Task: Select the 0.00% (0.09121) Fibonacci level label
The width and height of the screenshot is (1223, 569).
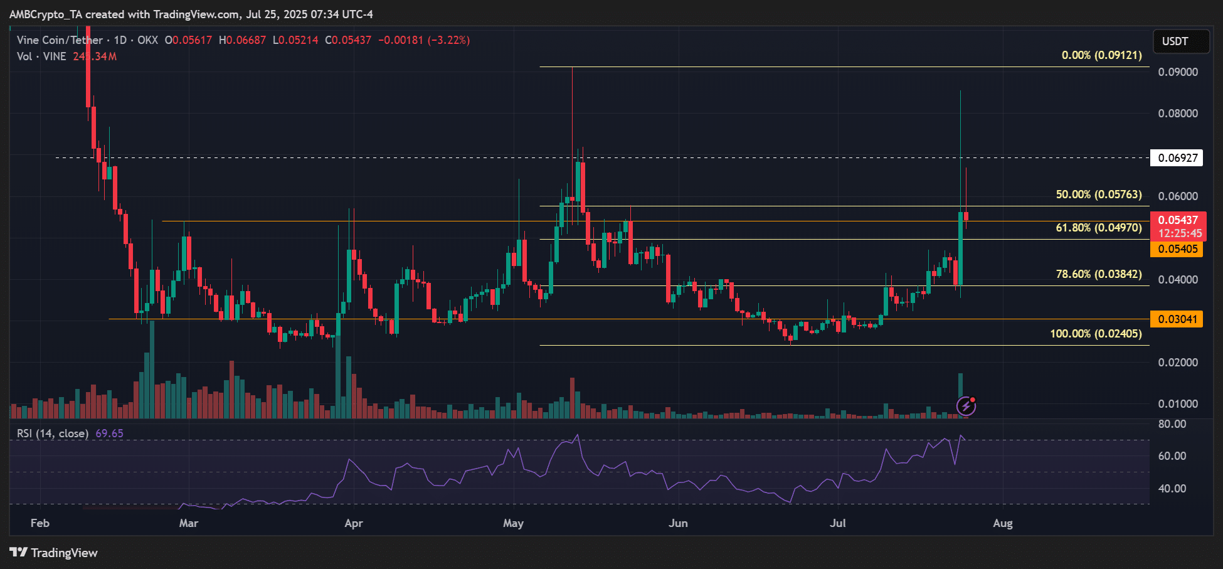Action: point(1101,56)
